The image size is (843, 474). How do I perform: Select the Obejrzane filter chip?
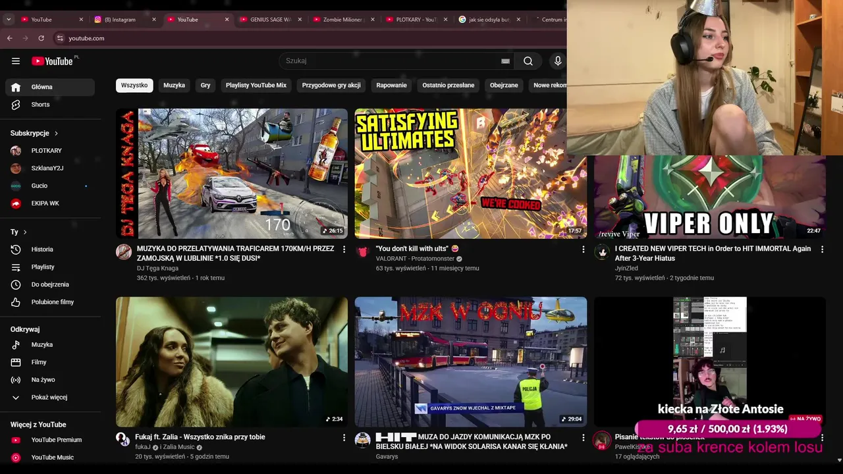[x=504, y=86]
